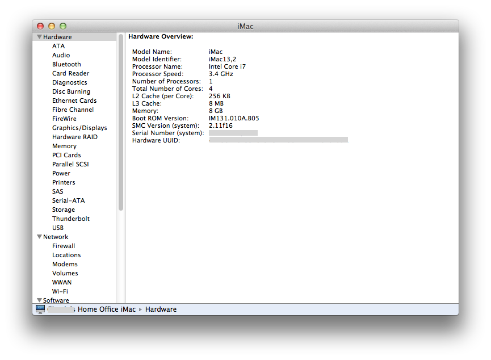This screenshot has width=491, height=360.
Task: Close the iMac window with red button
Action: (40, 26)
